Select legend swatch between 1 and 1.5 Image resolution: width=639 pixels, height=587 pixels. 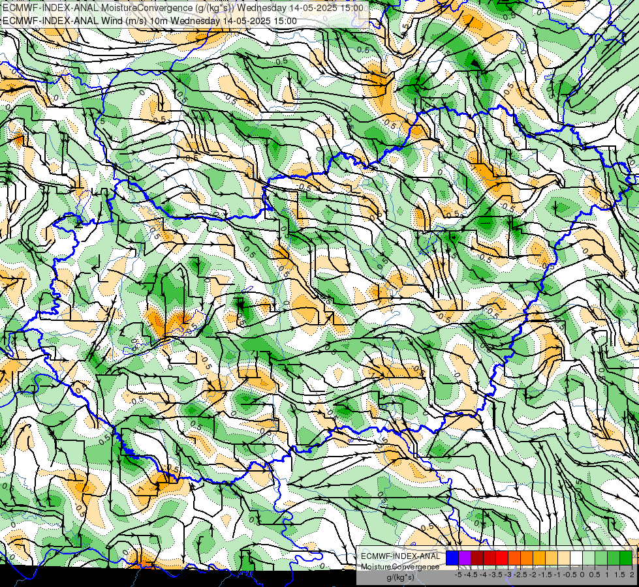614,558
